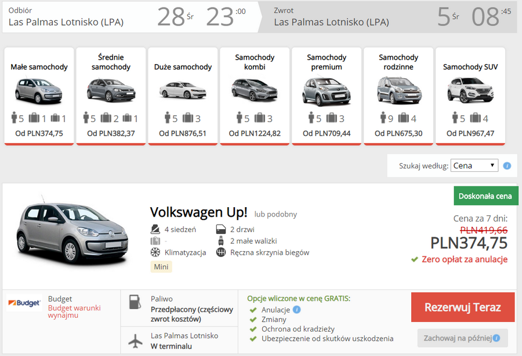The width and height of the screenshot is (522, 356).
Task: Select the Średnie samochody category card
Action: (x=111, y=96)
